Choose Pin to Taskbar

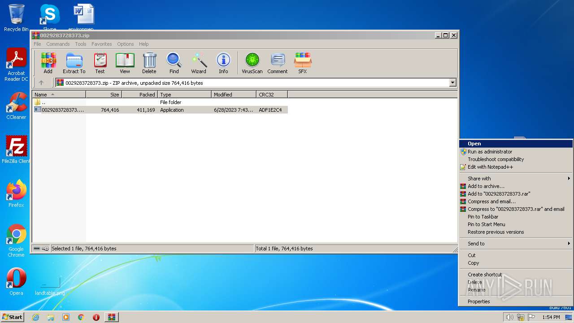point(516,217)
